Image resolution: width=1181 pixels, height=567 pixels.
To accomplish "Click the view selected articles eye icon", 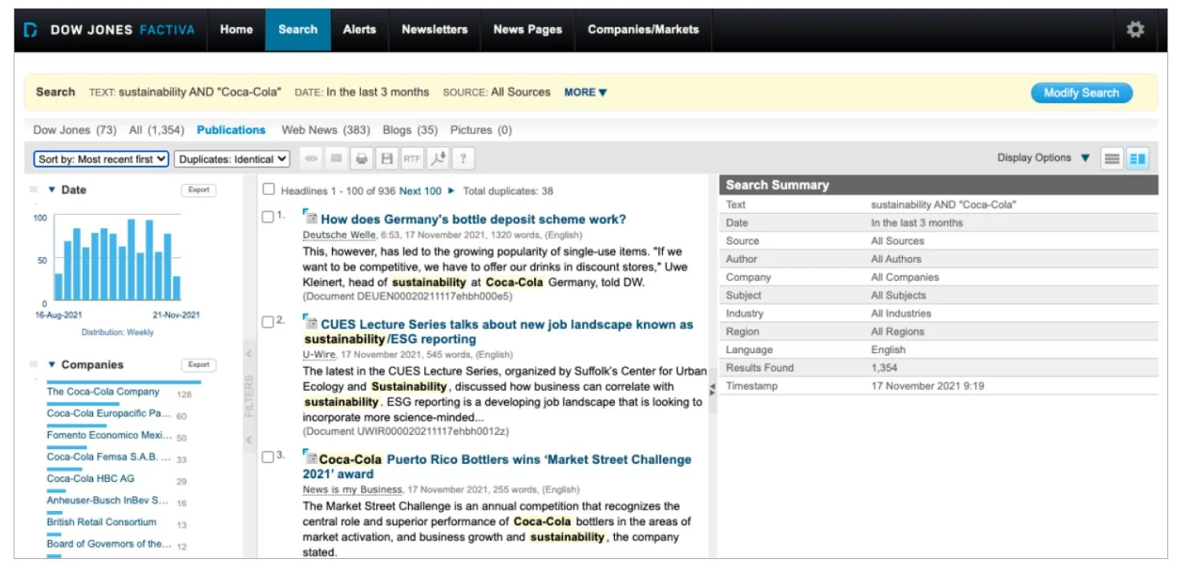I will 311,159.
